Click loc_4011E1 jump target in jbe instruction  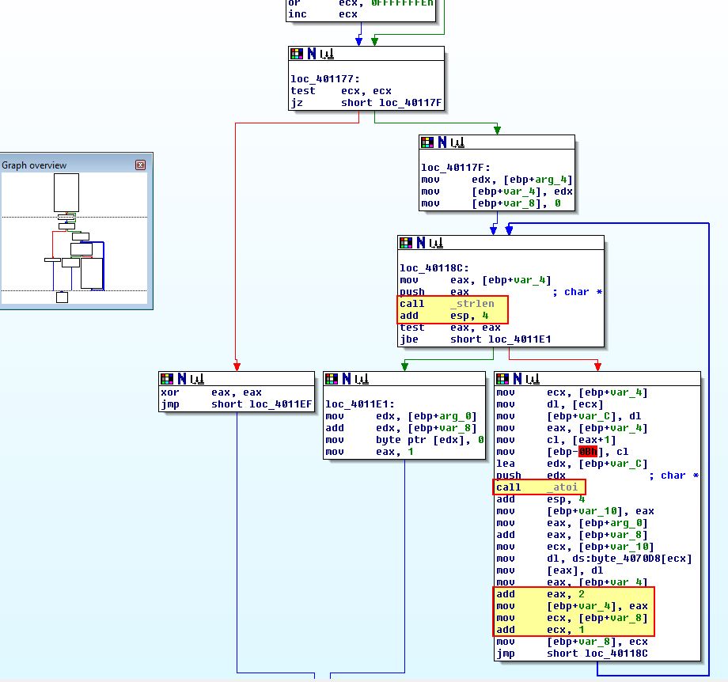[520, 339]
